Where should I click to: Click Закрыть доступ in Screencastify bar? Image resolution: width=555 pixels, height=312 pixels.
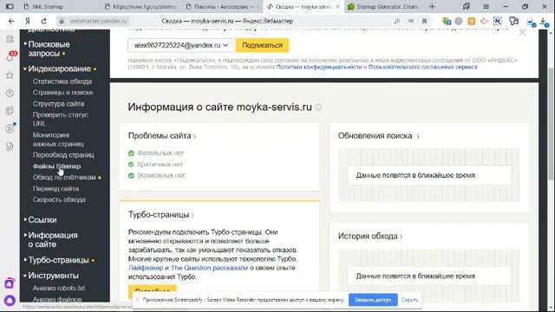373,300
